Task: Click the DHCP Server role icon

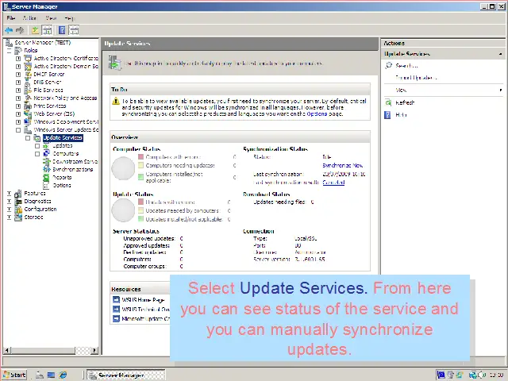Action: tap(29, 74)
